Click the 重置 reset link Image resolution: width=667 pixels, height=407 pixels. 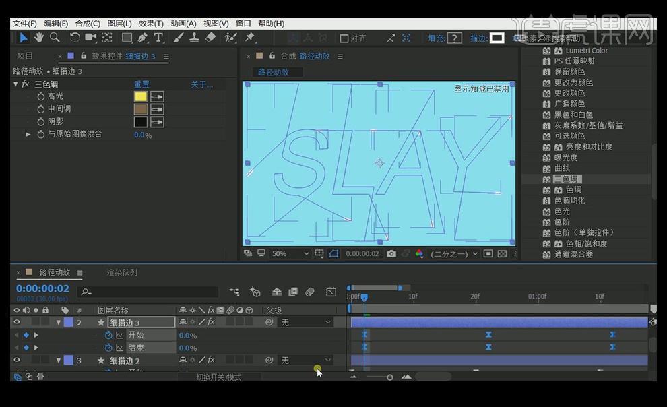141,84
